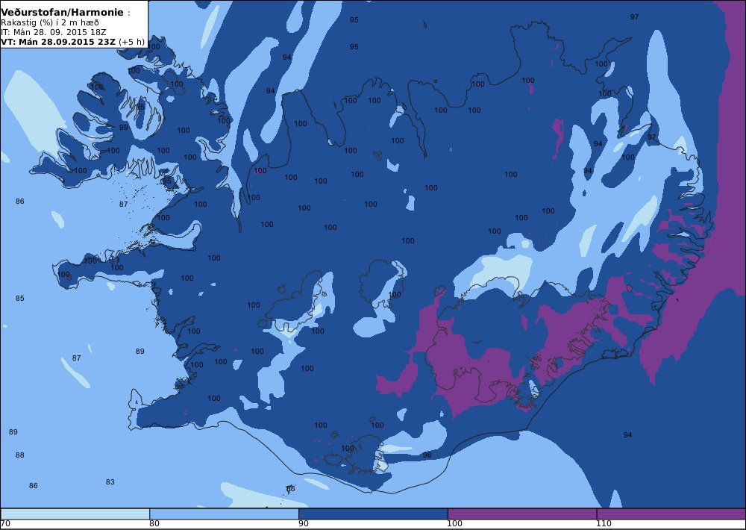Viewport: 746px width, 530px height.
Task: Click the '(+5 h)' forecast offset text
Action: click(132, 42)
